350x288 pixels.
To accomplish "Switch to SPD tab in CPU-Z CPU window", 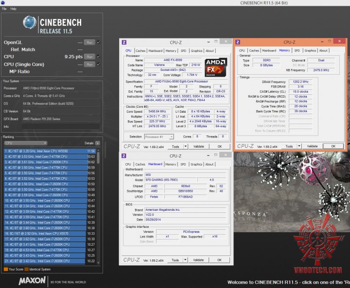I will (183, 51).
